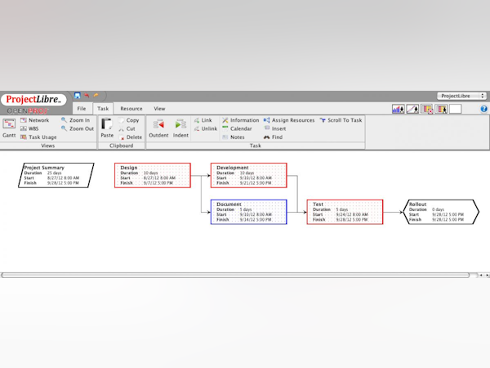Open task Notes

(x=234, y=137)
